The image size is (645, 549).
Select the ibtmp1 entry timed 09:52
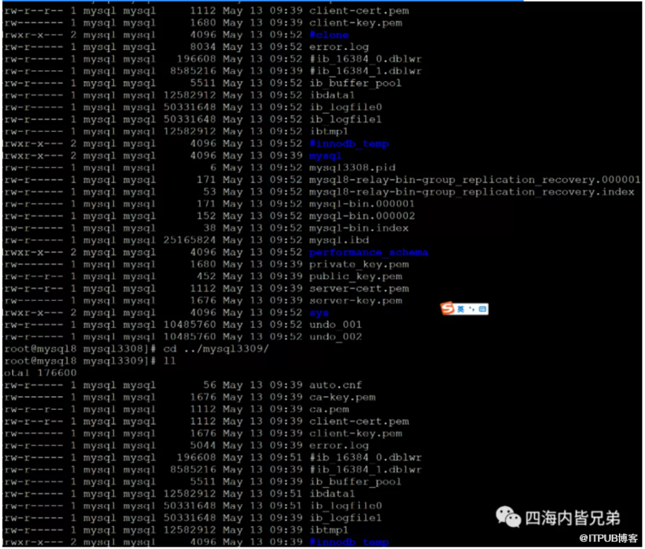(328, 131)
